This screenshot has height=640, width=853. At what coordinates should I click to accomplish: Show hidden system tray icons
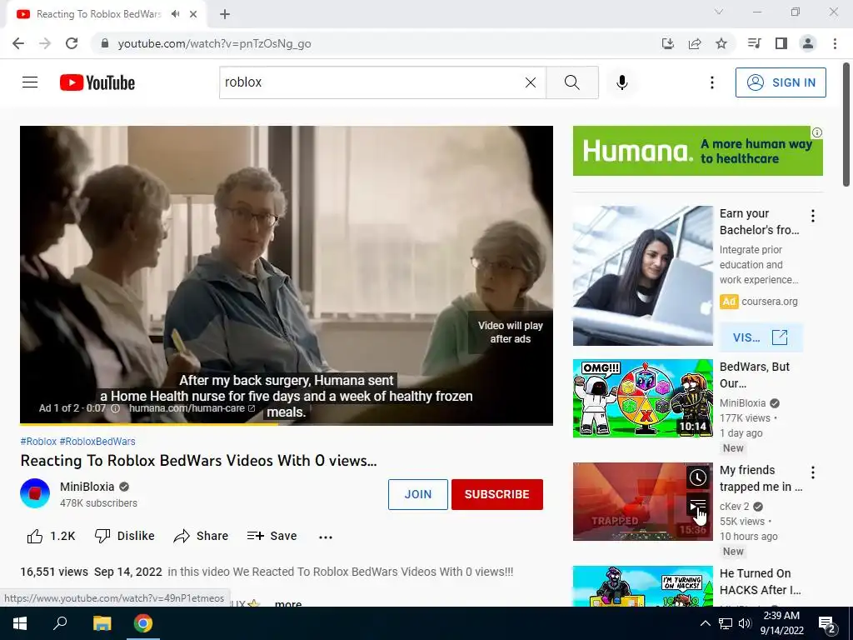coord(705,623)
